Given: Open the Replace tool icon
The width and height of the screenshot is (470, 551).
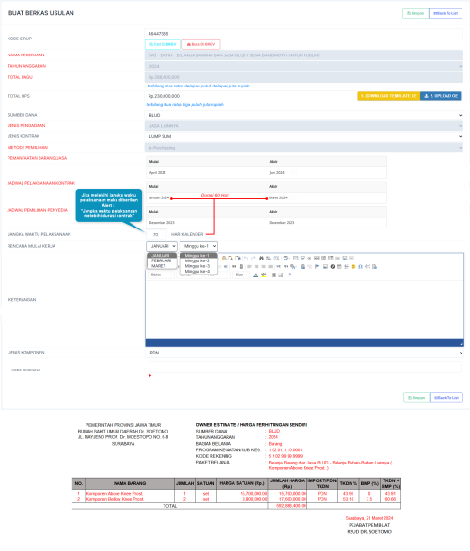Looking at the screenshot, I should coord(269,258).
